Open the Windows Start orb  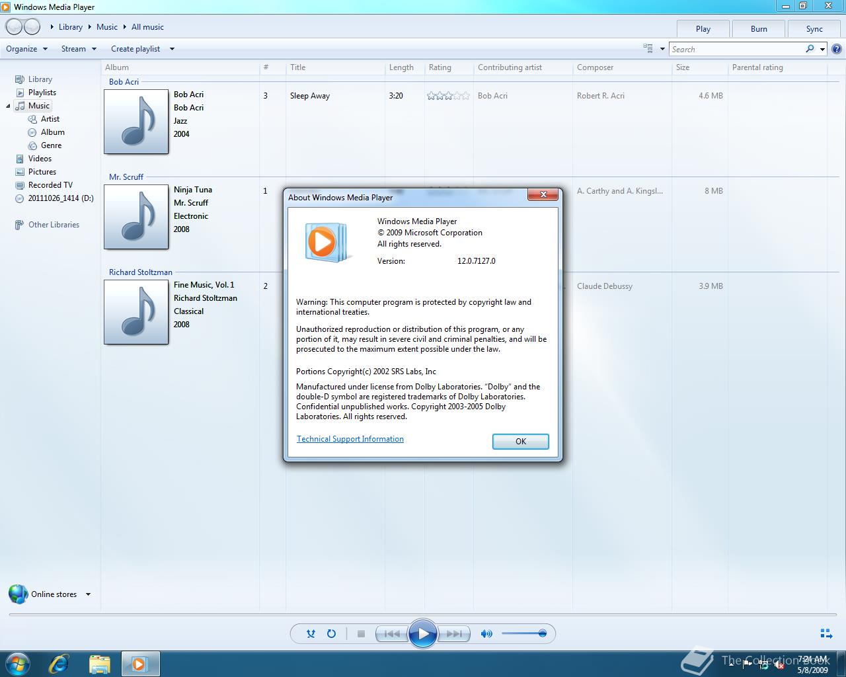click(x=17, y=663)
